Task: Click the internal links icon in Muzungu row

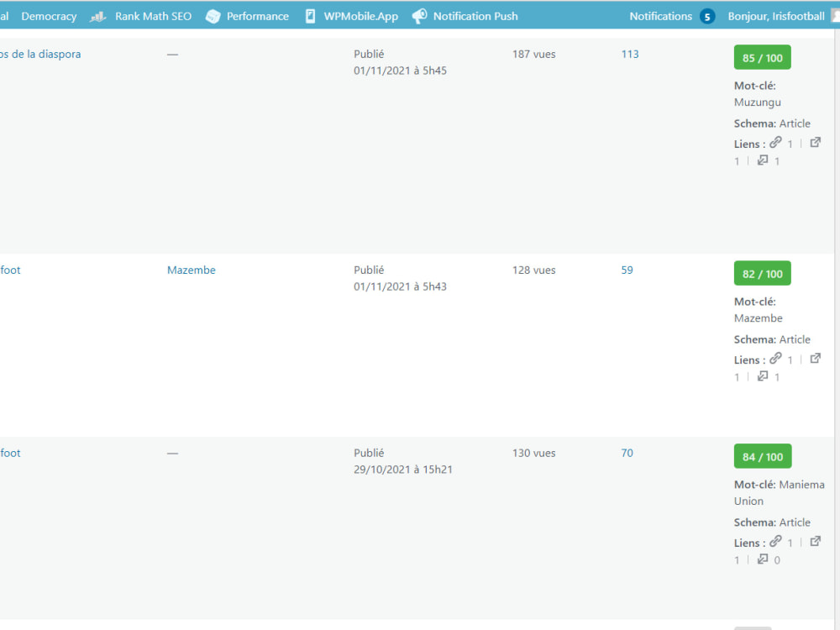Action: click(775, 143)
